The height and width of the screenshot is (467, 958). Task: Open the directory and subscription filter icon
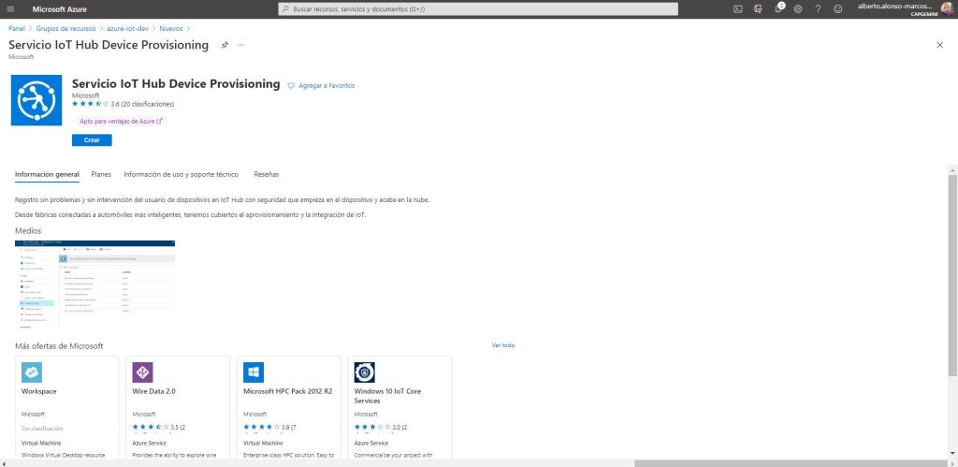click(758, 8)
